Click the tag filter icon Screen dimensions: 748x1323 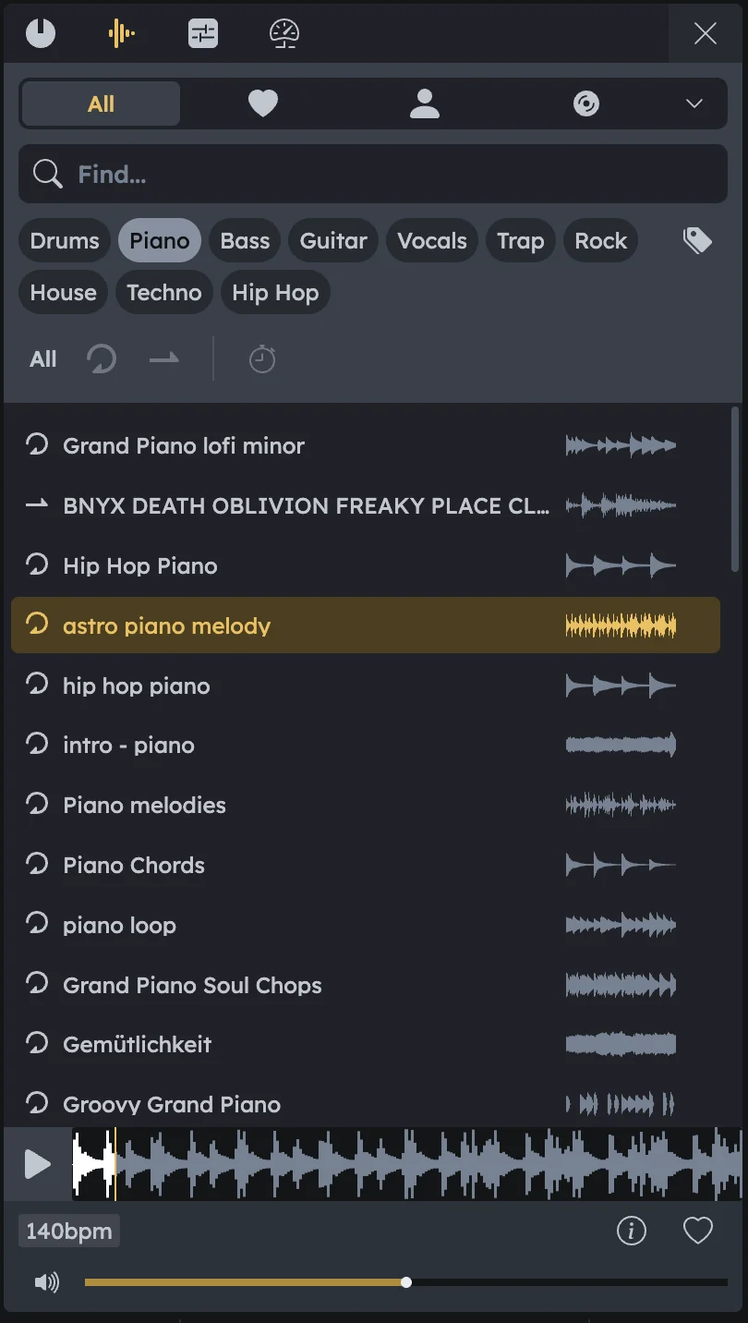697,241
